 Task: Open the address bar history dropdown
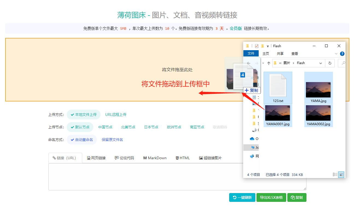click(321, 63)
